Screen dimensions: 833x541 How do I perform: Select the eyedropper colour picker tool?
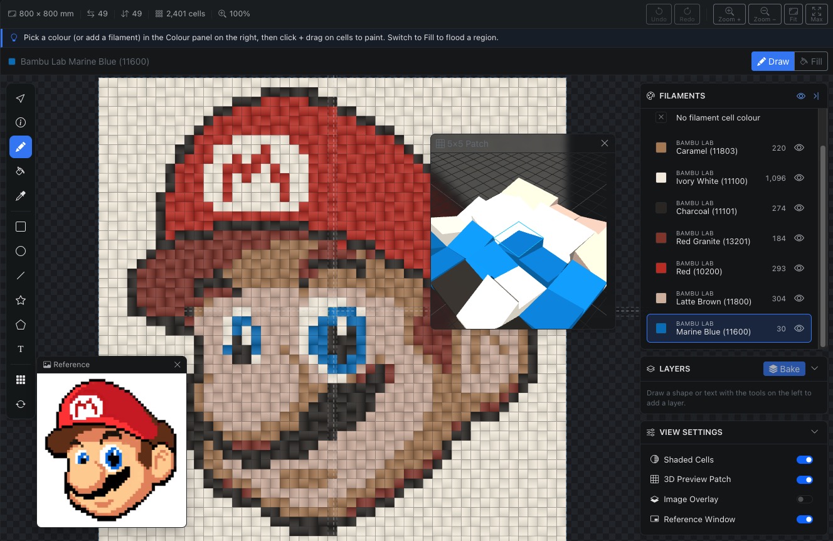21,196
